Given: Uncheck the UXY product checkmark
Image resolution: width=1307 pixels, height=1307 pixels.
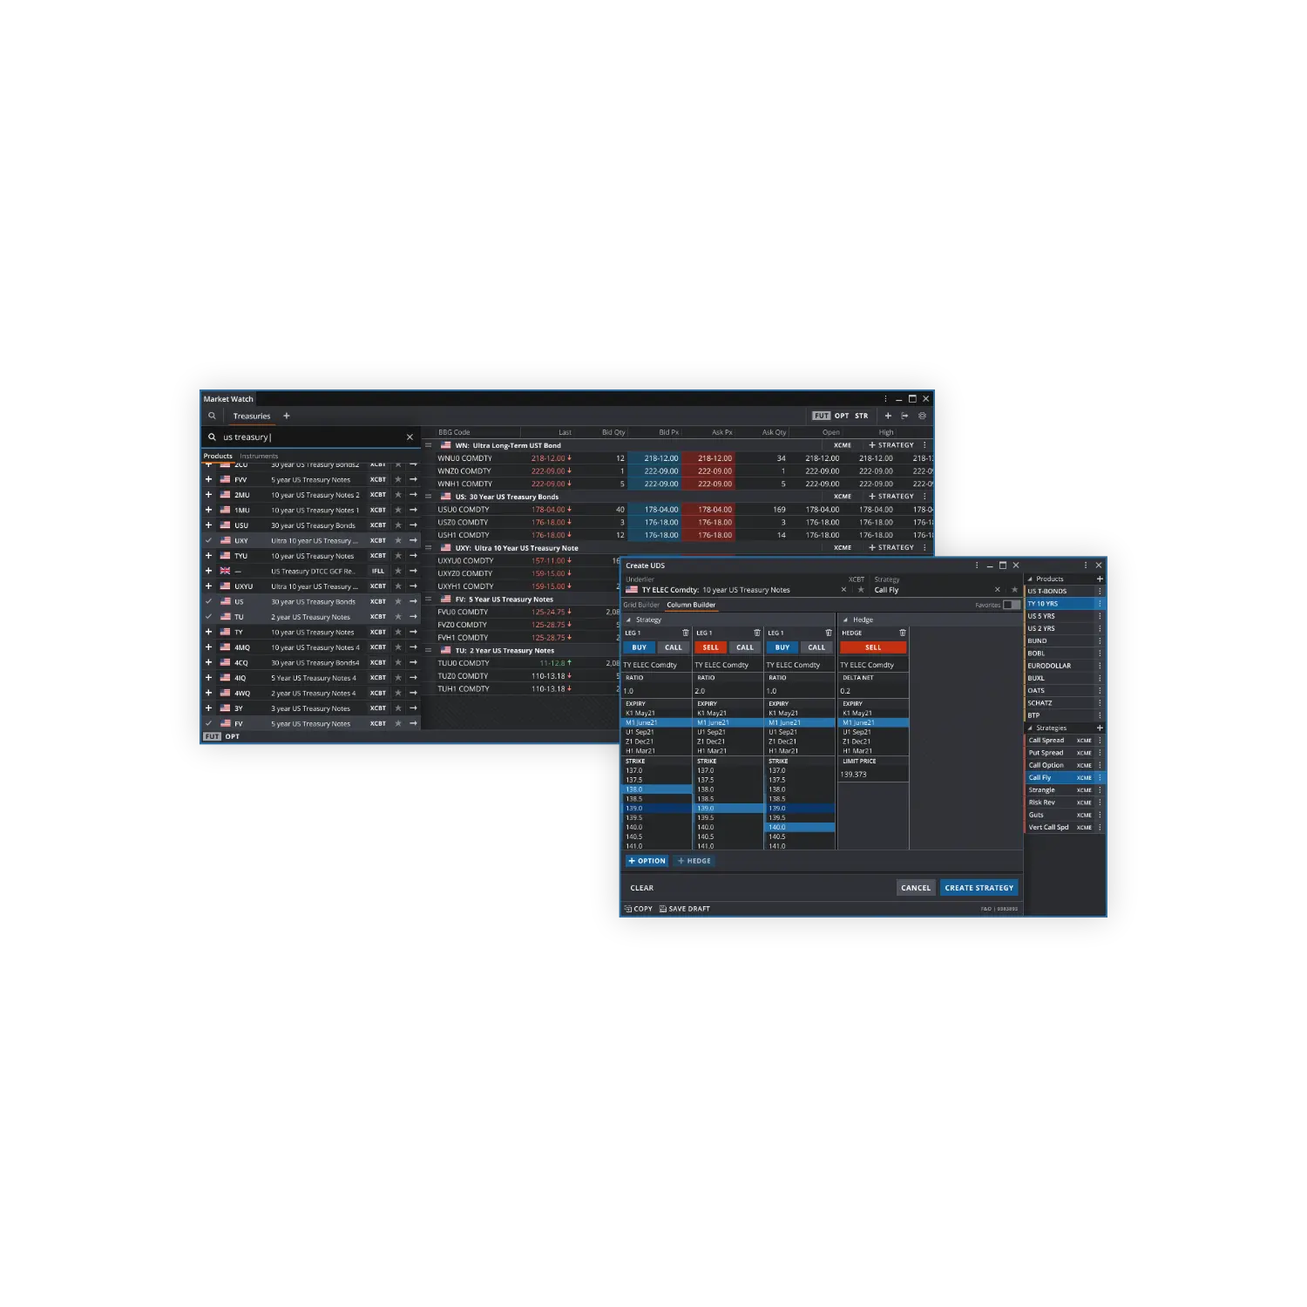Looking at the screenshot, I should tap(208, 540).
